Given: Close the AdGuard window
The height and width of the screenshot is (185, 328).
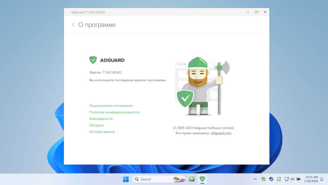Looking at the screenshot, I should (265, 12).
